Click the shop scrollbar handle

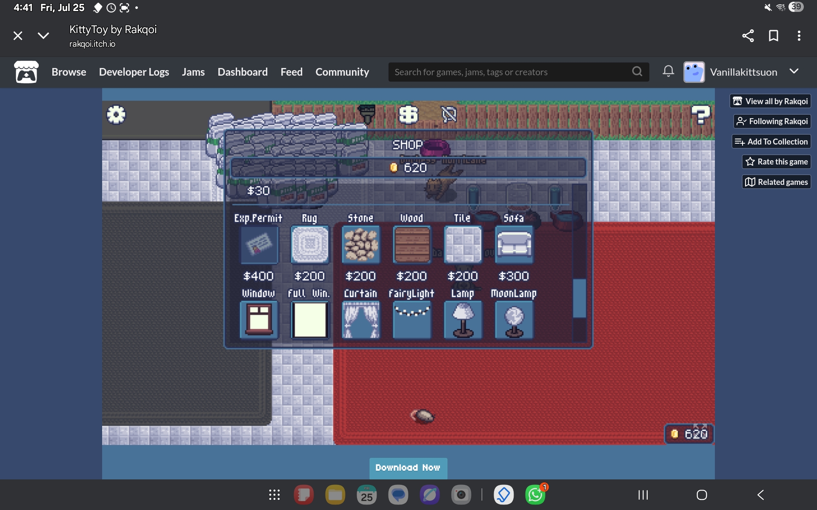(x=579, y=298)
